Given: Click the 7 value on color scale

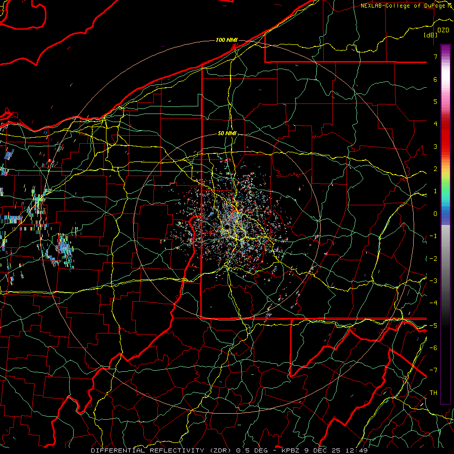Looking at the screenshot, I should tap(435, 56).
